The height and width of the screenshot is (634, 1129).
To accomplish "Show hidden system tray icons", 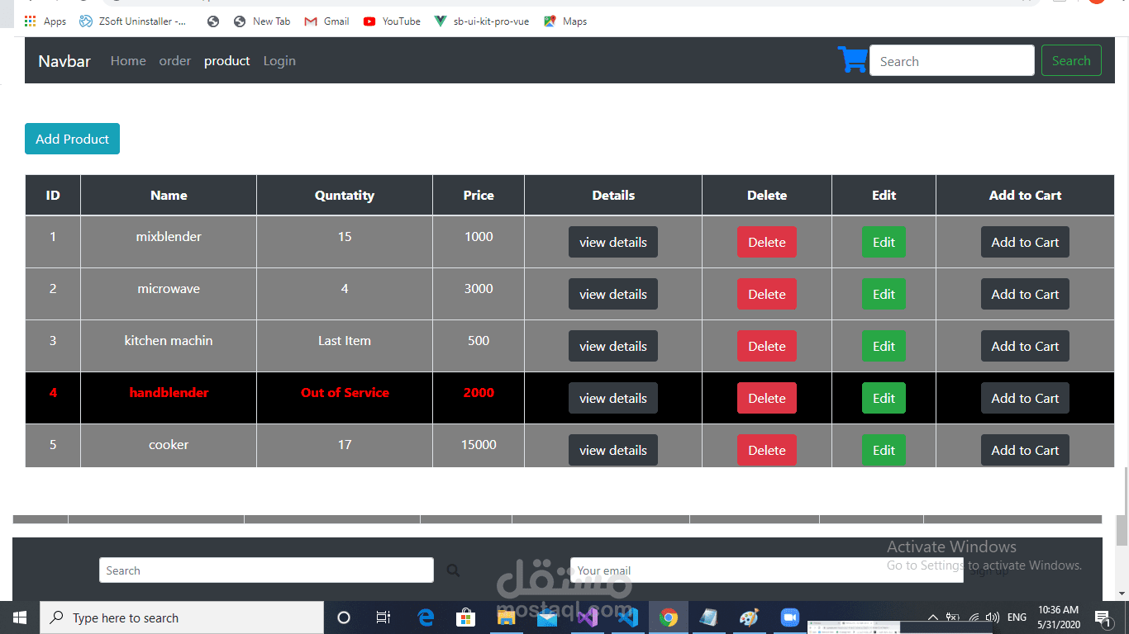I will pos(933,617).
